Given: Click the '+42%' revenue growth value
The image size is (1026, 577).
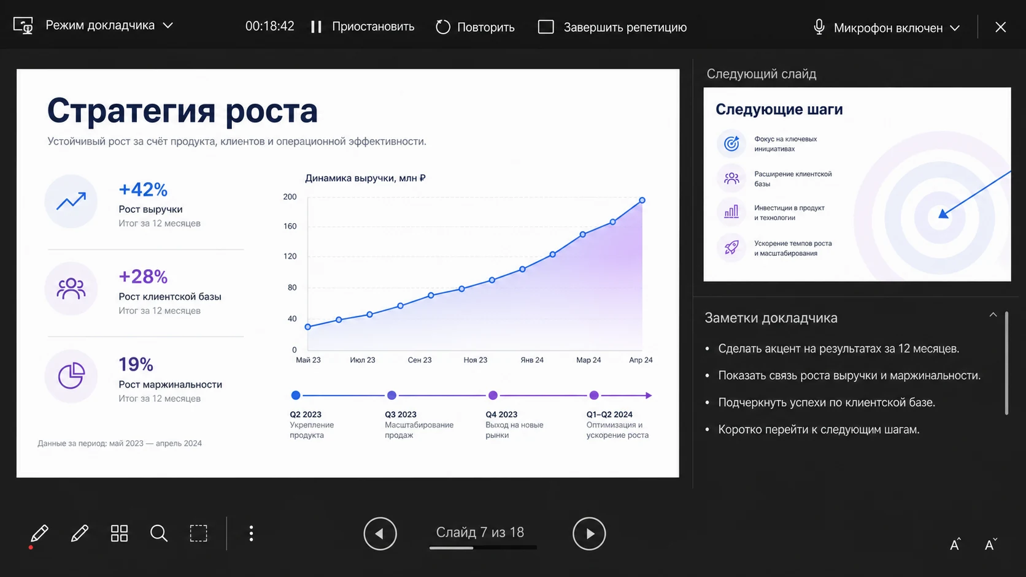Looking at the screenshot, I should [x=143, y=189].
